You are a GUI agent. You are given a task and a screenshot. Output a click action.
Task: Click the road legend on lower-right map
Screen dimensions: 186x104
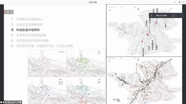116,100
